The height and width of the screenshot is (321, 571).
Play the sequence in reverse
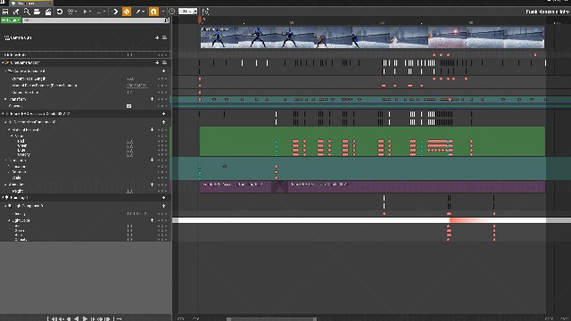76,319
